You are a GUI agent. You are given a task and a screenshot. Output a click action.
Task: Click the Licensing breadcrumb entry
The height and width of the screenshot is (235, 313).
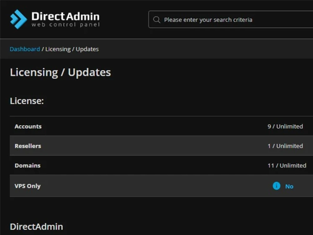coord(58,49)
